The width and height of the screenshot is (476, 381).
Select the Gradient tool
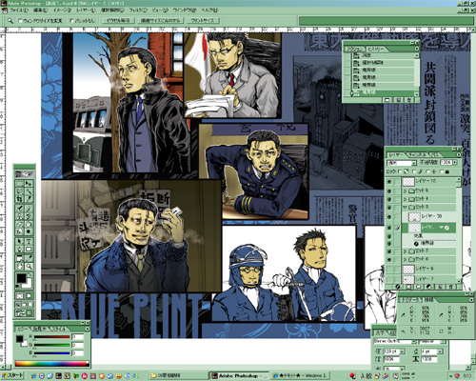coord(29,224)
